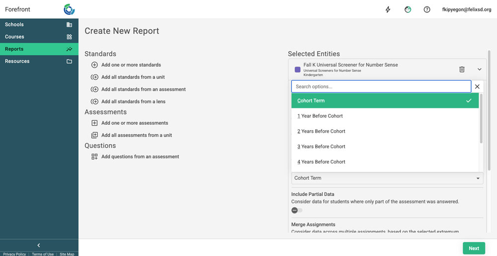Click the face avatar icon in header
The image size is (497, 256).
pos(408,9)
